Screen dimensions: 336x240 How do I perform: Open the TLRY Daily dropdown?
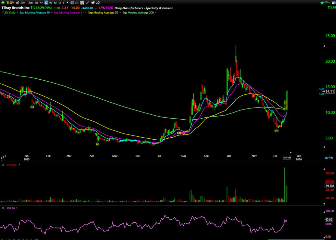17,13
